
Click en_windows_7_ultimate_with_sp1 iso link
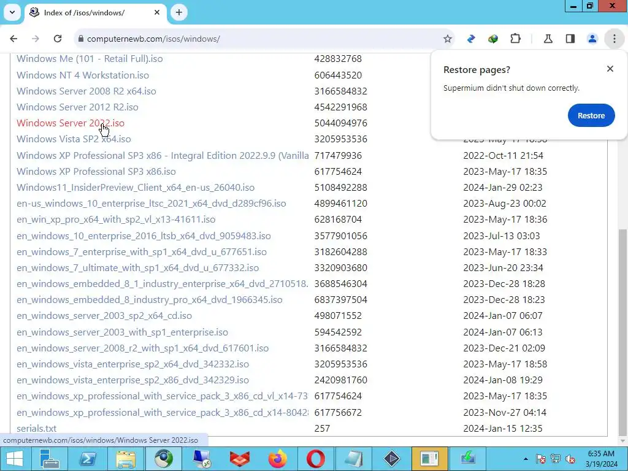point(138,268)
